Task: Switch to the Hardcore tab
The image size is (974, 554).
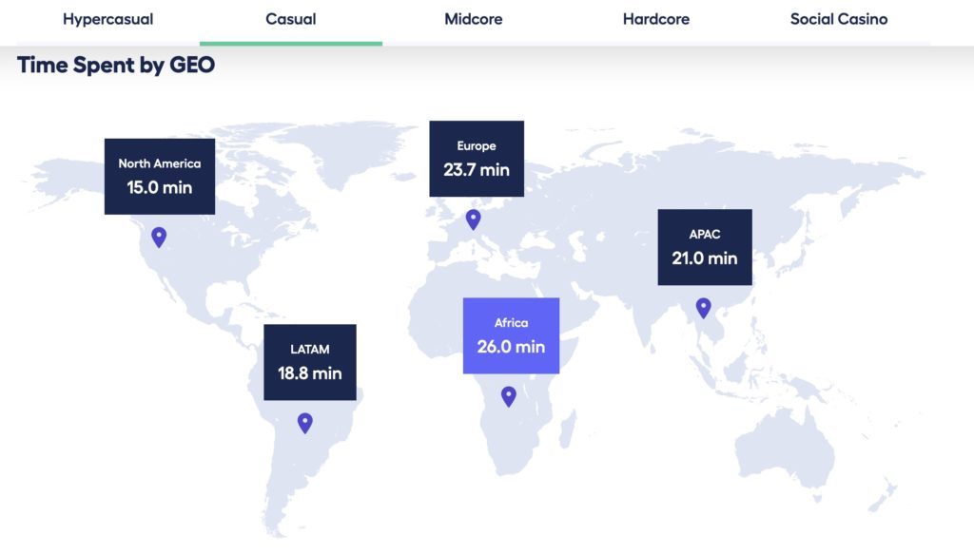Action: (655, 19)
